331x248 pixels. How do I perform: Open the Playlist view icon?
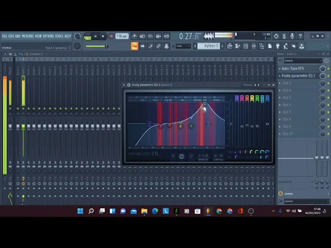click(230, 46)
